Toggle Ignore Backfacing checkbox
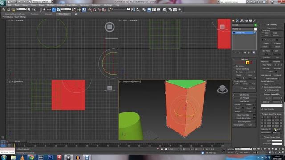The height and width of the screenshot is (160, 285). [x=235, y=69]
